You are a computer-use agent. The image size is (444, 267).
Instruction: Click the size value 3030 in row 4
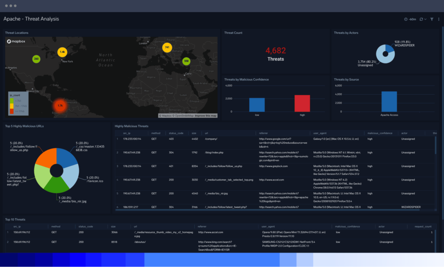195,180
